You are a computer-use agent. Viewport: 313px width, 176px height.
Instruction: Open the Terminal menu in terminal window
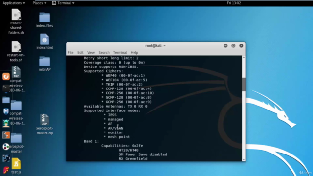click(x=120, y=52)
